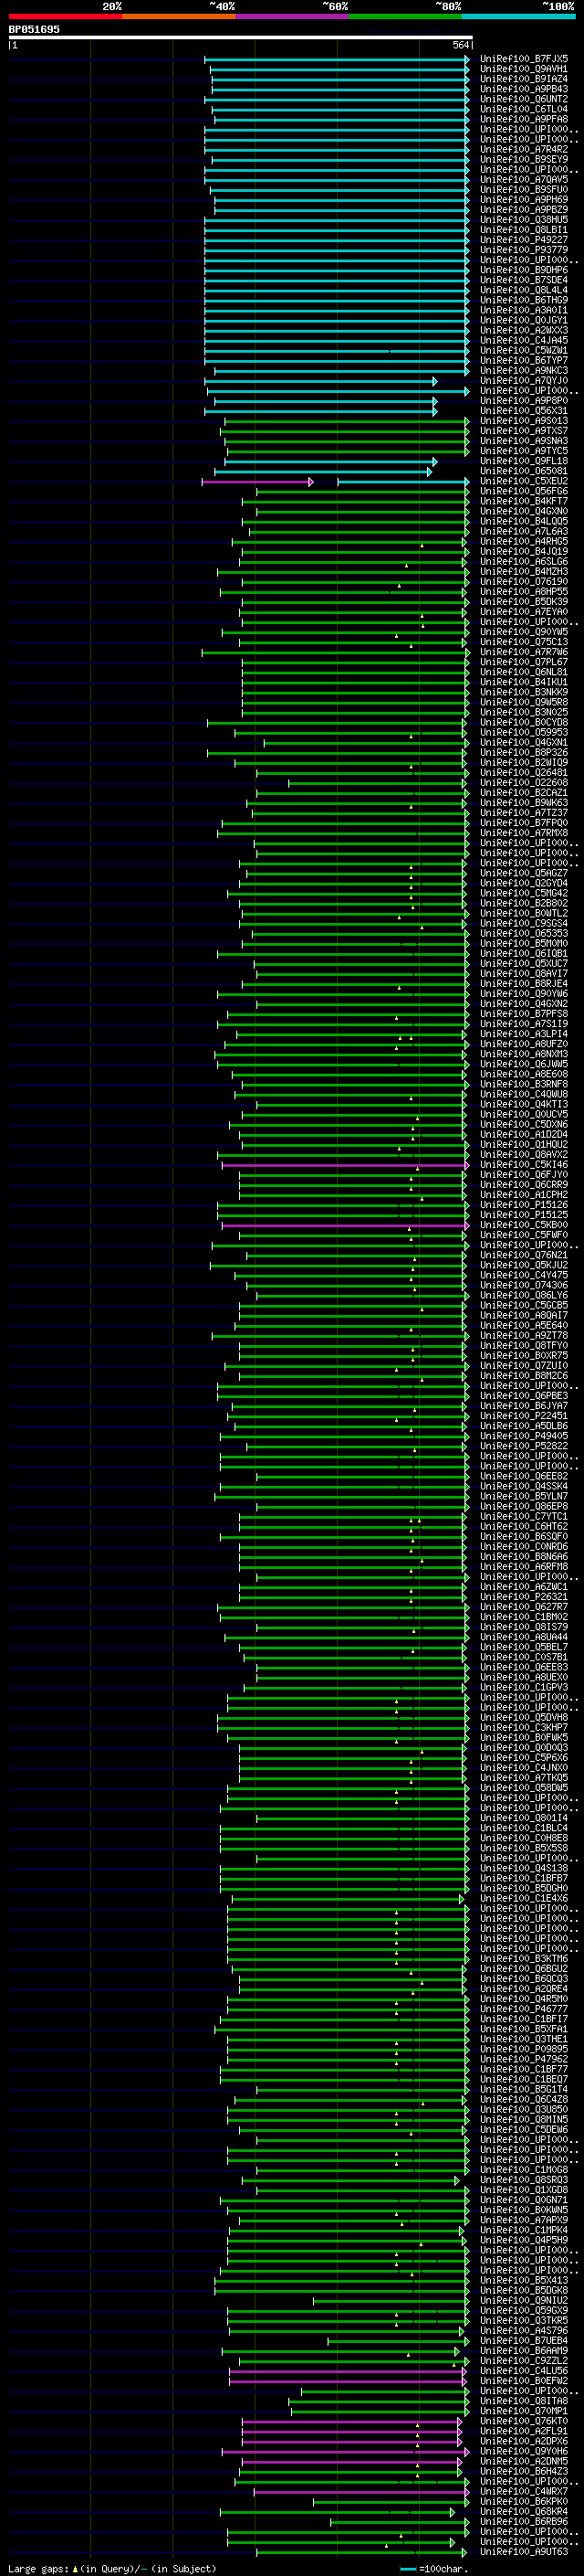Open hit UniRef100_P49227
584x2576 pixels.
click(x=524, y=240)
